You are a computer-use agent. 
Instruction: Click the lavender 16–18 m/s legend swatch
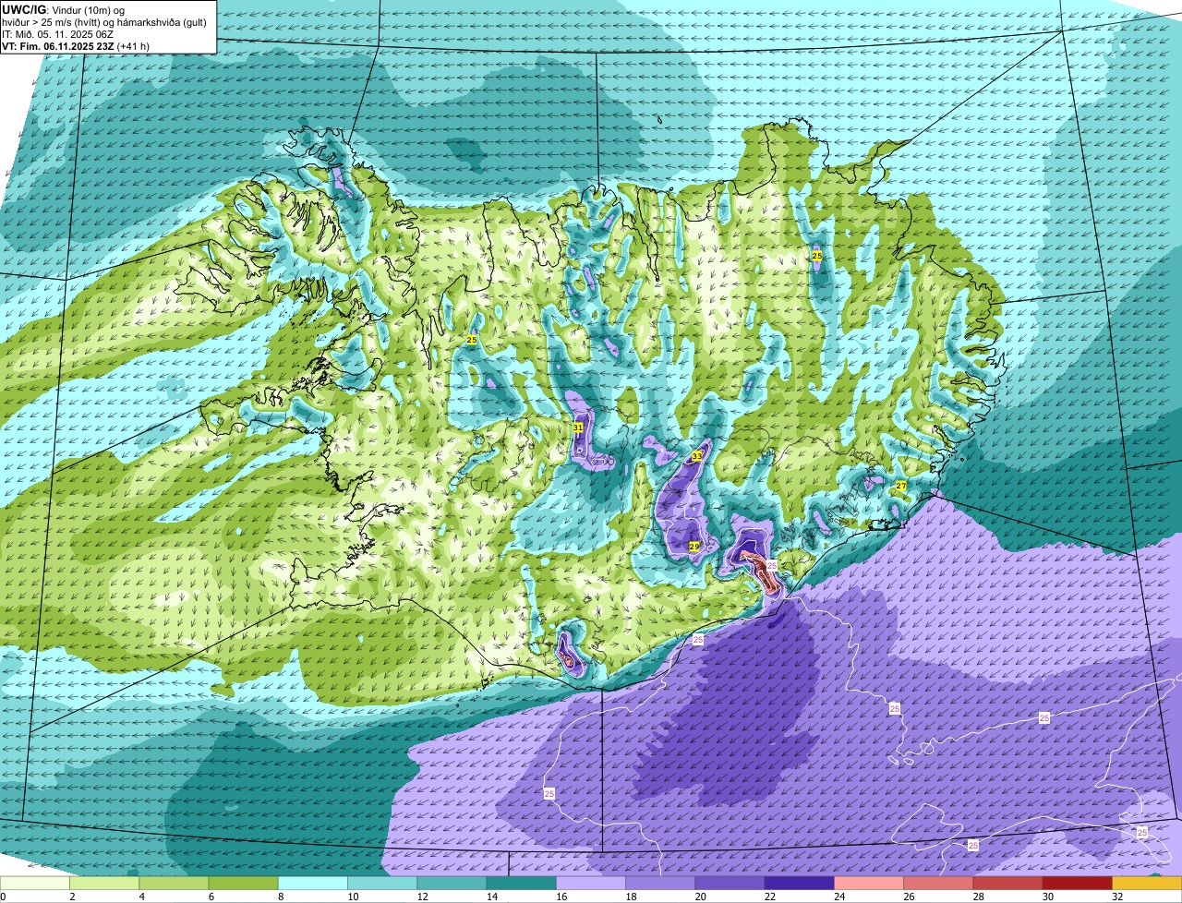(x=591, y=884)
